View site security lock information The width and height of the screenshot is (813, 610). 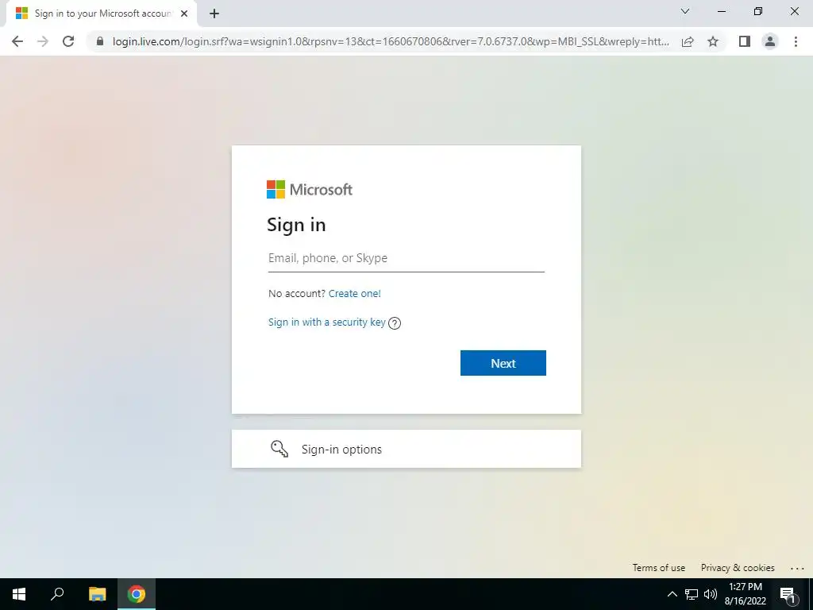click(100, 41)
